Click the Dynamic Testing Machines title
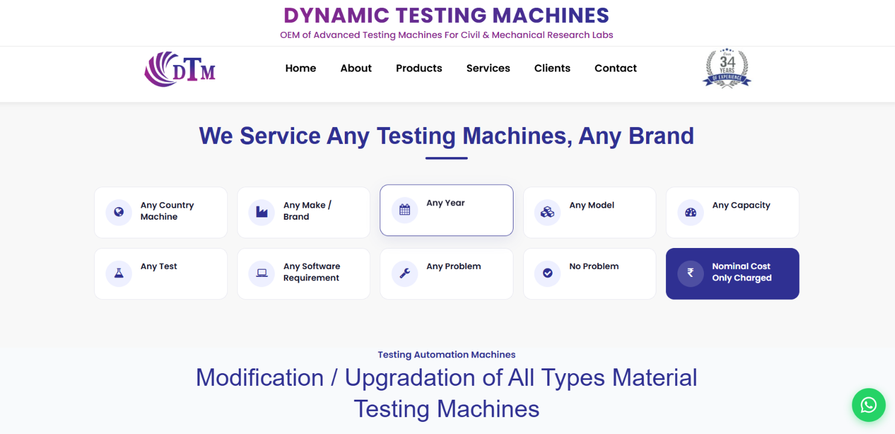The image size is (895, 434). [447, 15]
